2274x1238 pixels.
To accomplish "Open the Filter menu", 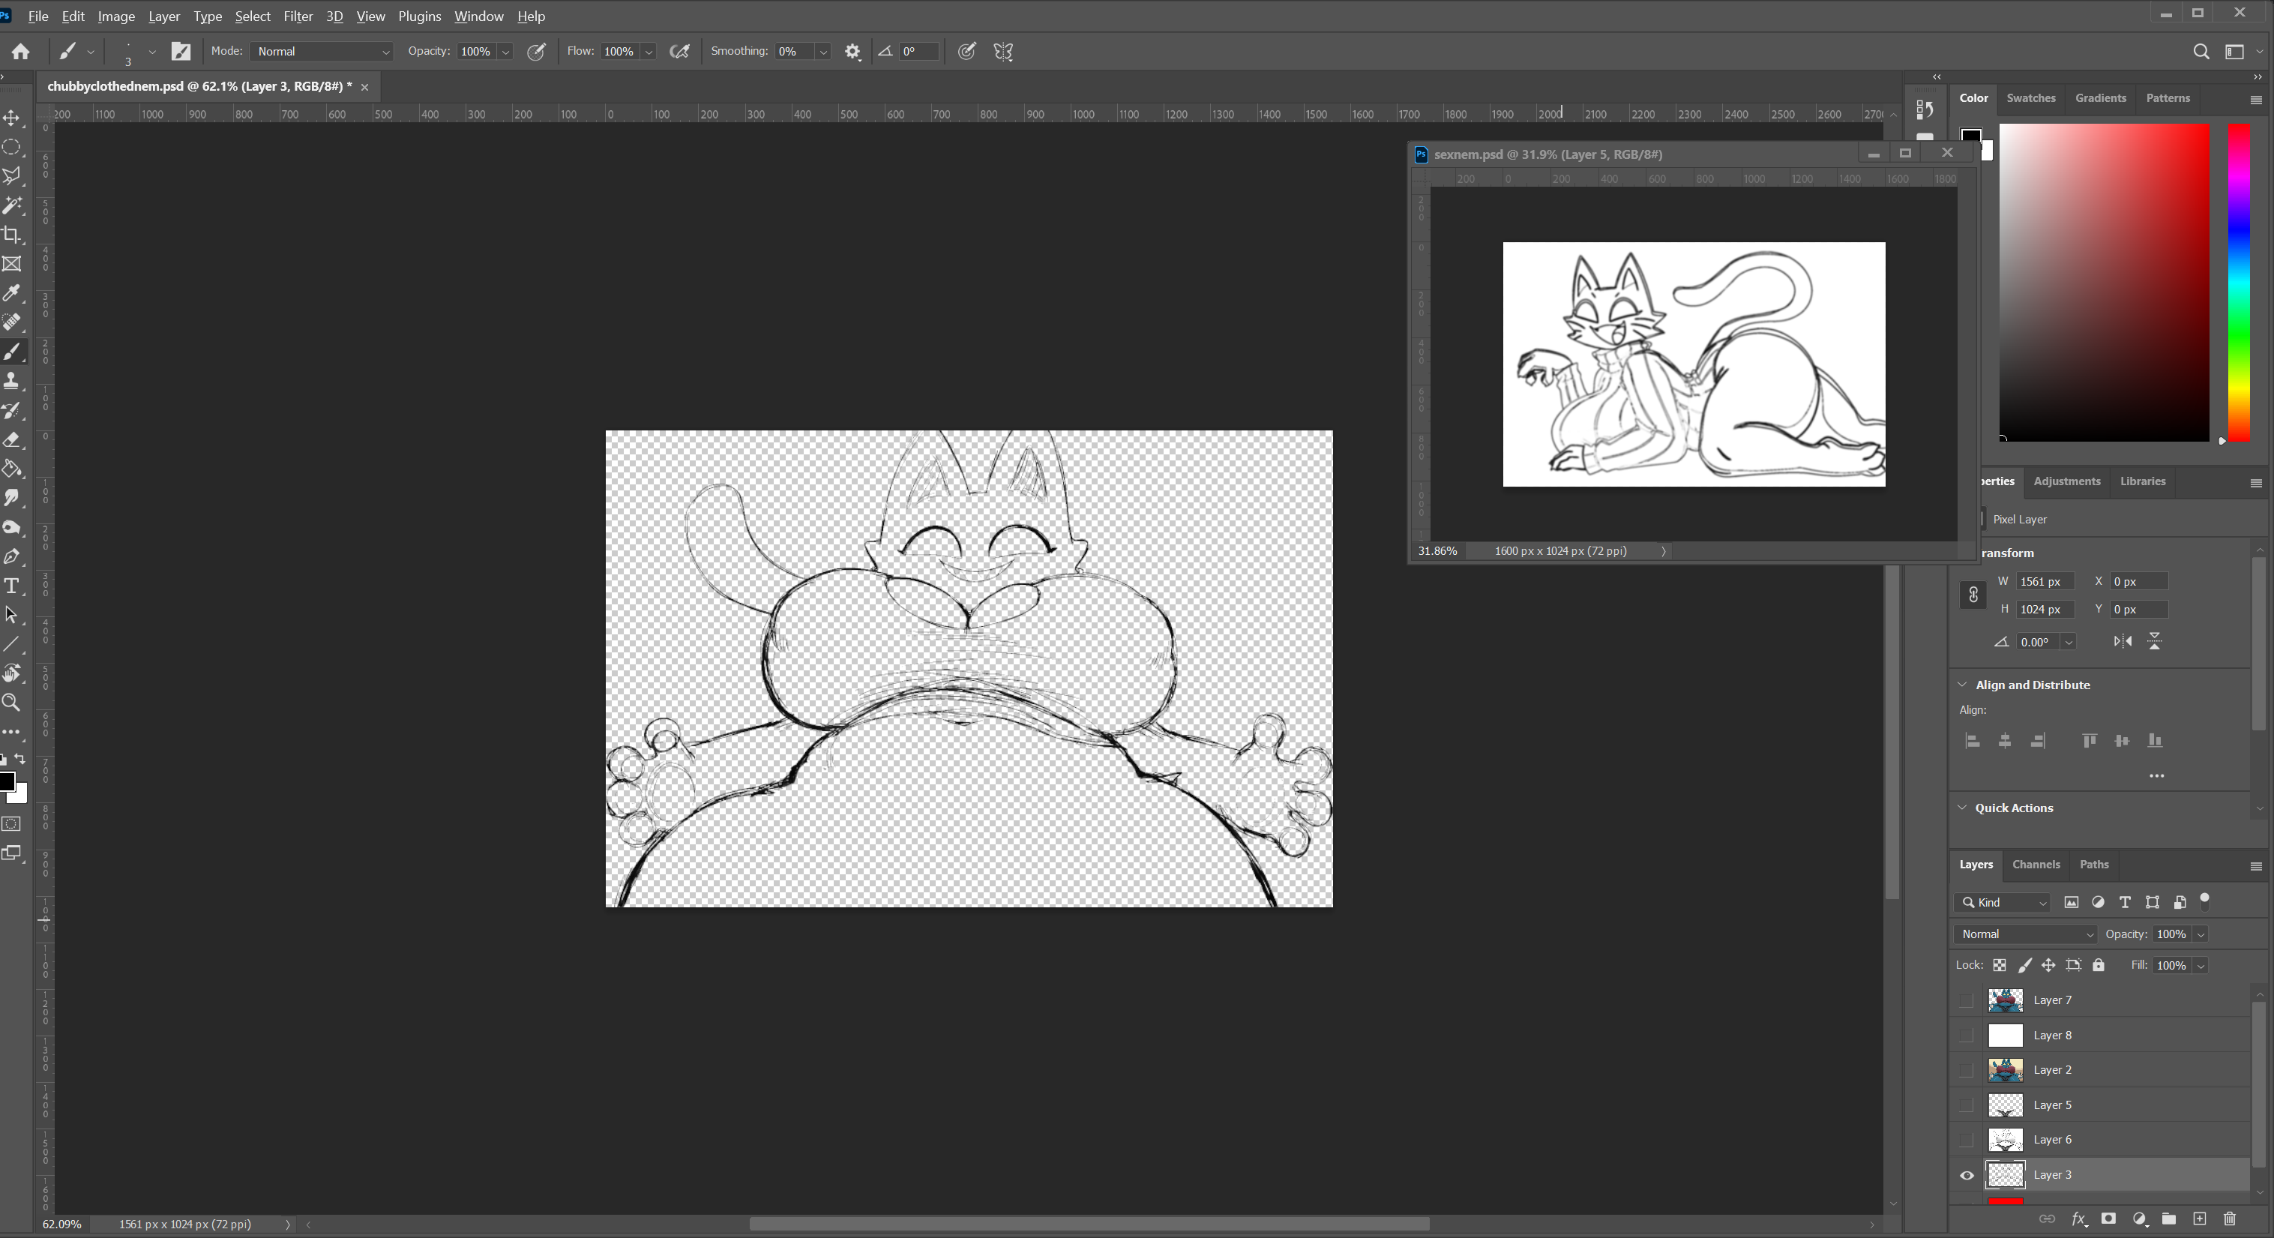I will [x=298, y=16].
